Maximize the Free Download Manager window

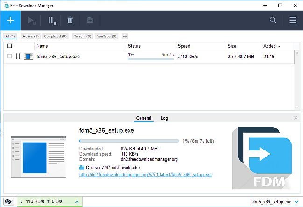(x=280, y=5)
